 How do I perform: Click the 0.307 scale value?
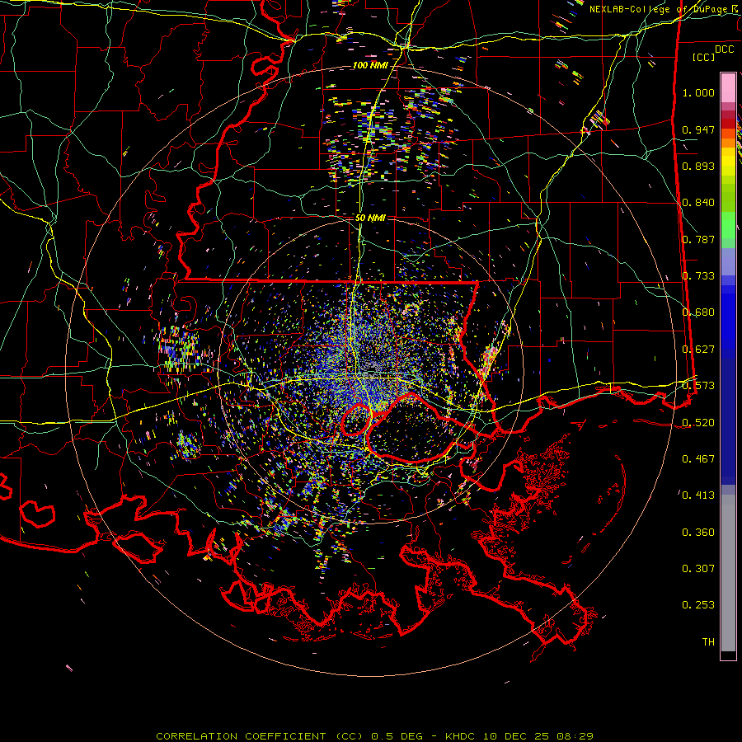(698, 569)
